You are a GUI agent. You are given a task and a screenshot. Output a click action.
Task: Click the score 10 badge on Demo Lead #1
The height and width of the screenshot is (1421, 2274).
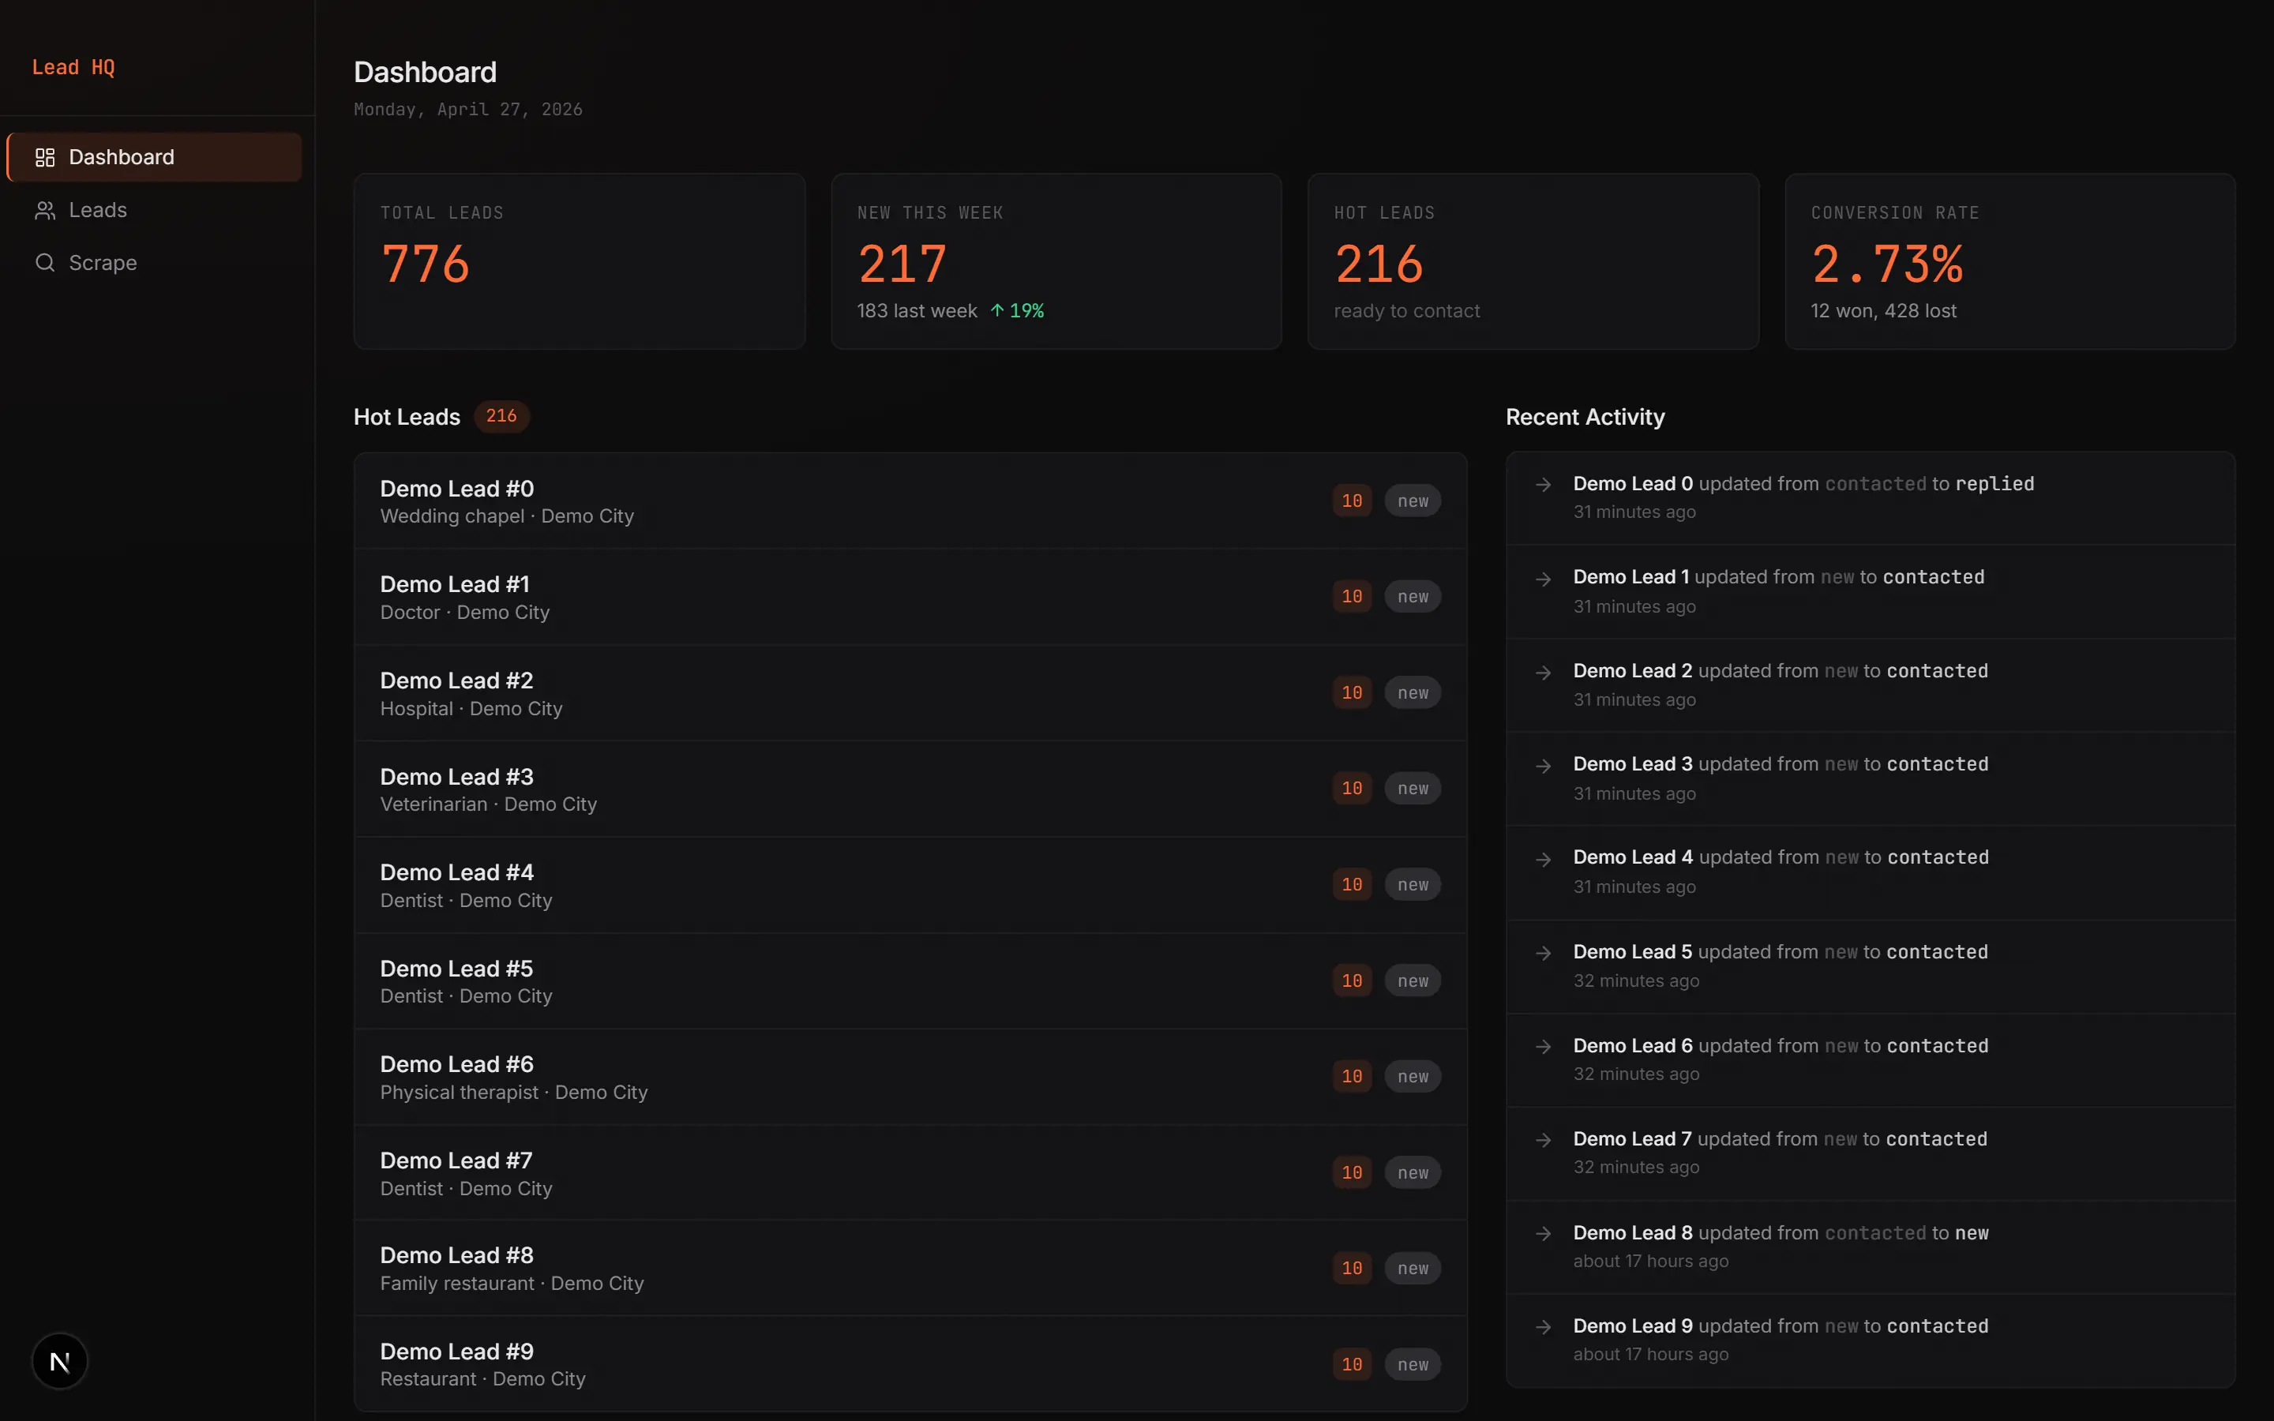point(1351,597)
